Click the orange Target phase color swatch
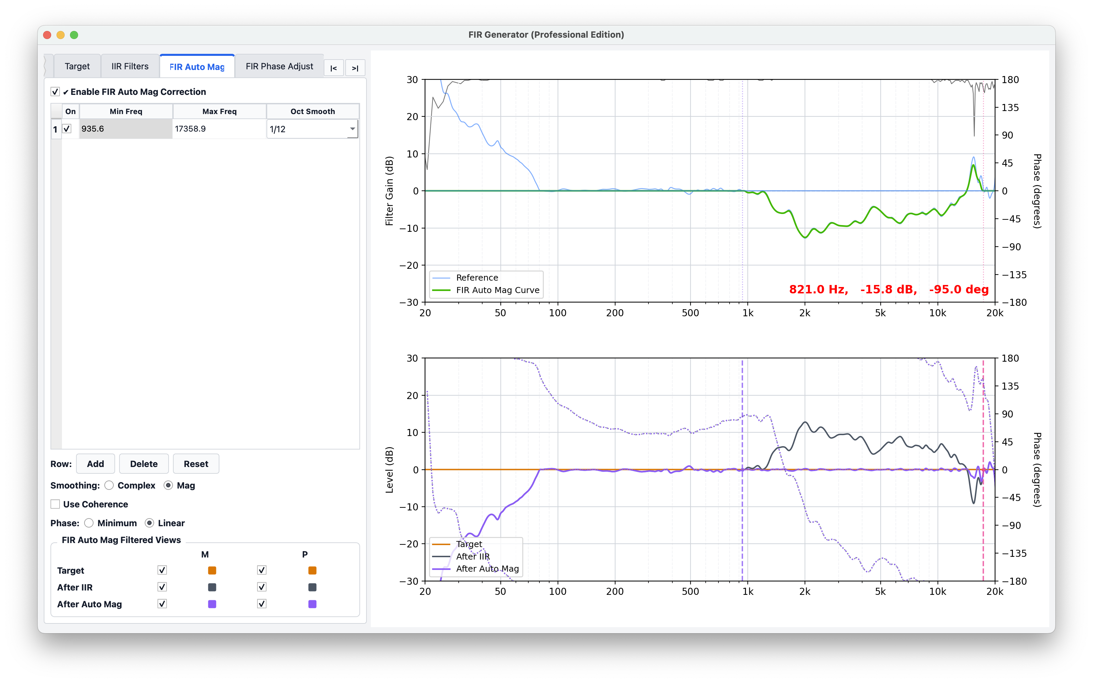Image resolution: width=1093 pixels, height=683 pixels. 312,571
